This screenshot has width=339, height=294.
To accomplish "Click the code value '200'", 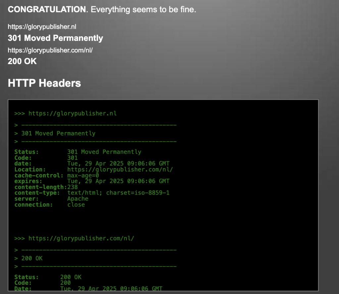I will [x=66, y=283].
